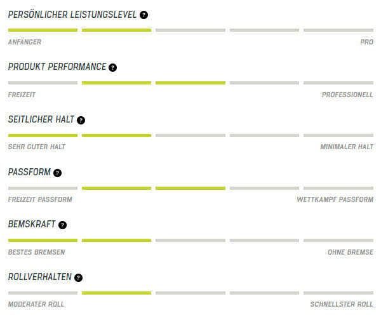Click the Pro label
The height and width of the screenshot is (320, 381).
pyautogui.click(x=366, y=41)
